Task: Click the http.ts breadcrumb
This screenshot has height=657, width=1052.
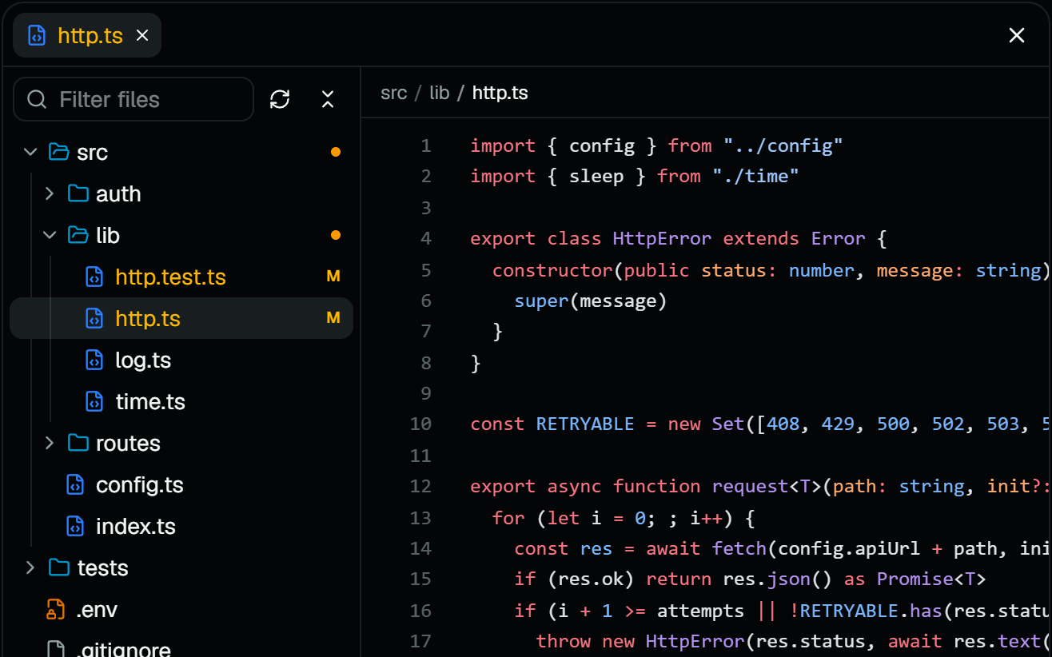Action: [500, 93]
